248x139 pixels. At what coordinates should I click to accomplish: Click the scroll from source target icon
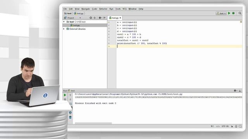91,18
